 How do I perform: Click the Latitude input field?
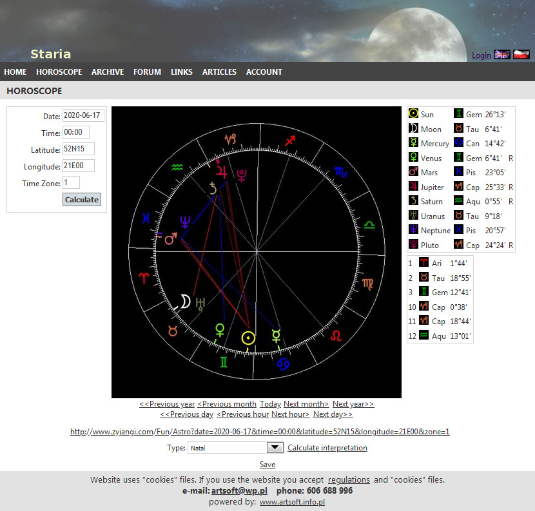pyautogui.click(x=78, y=149)
